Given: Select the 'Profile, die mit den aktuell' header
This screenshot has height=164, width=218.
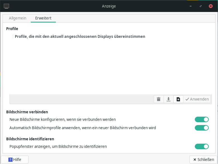Looking at the screenshot, I should (x=80, y=36).
